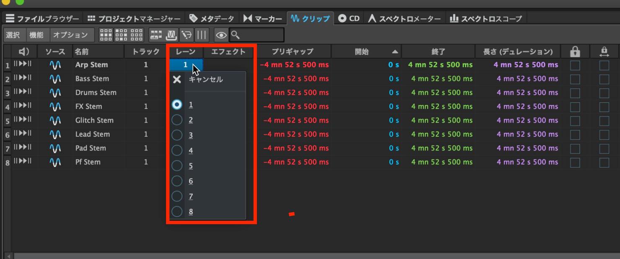Click the padlock icon column header

(575, 52)
